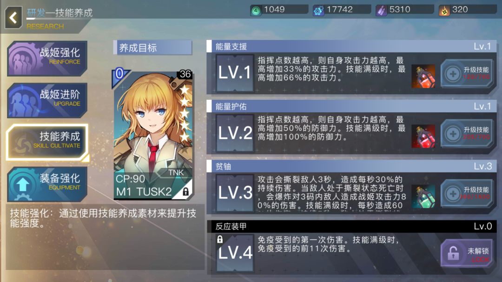This screenshot has width=502, height=282.
Task: Upgrade the 能量护佑 skill
Action: 467,134
